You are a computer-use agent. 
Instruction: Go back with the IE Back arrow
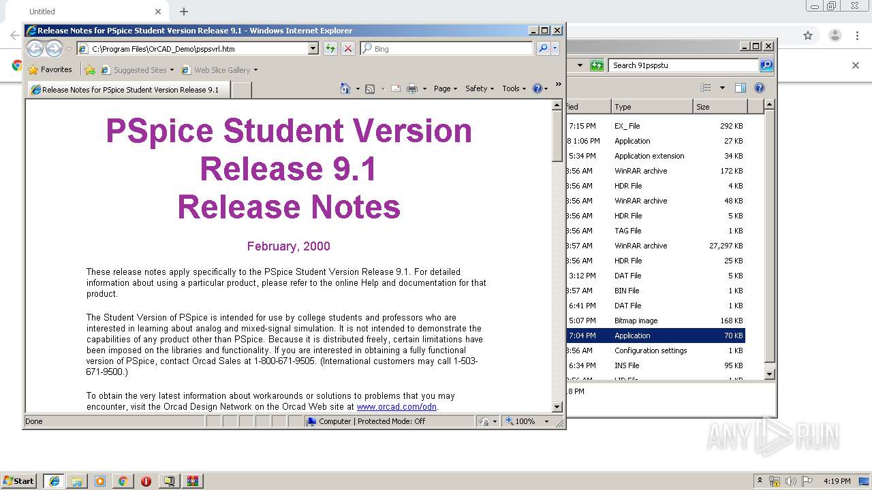[35, 48]
